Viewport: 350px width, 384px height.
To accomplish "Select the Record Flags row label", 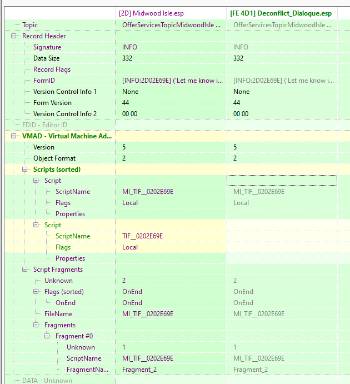I will (x=52, y=69).
